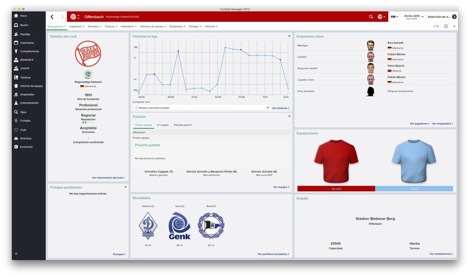The image size is (470, 277).
Task: Click the 'Ver jugadores' link
Action: pyautogui.click(x=420, y=123)
